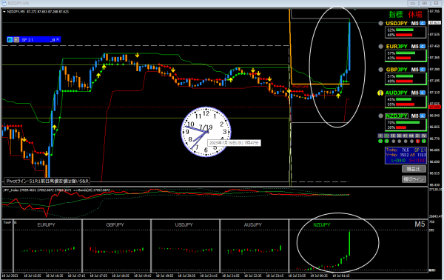The width and height of the screenshot is (444, 280).
Task: Switch chart to AUDJPY pair
Action: tap(397, 93)
